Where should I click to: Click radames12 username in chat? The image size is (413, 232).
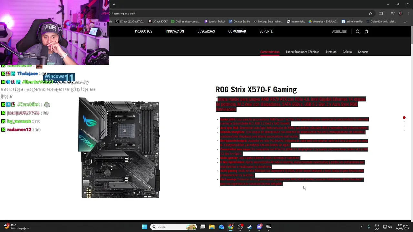(19, 130)
